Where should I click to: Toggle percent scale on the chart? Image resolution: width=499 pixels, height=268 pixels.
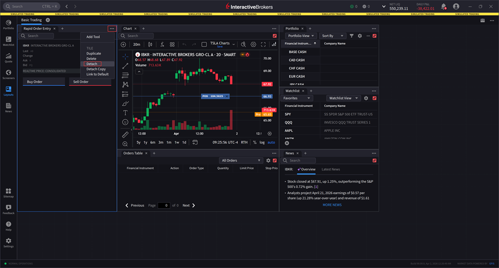click(x=254, y=142)
